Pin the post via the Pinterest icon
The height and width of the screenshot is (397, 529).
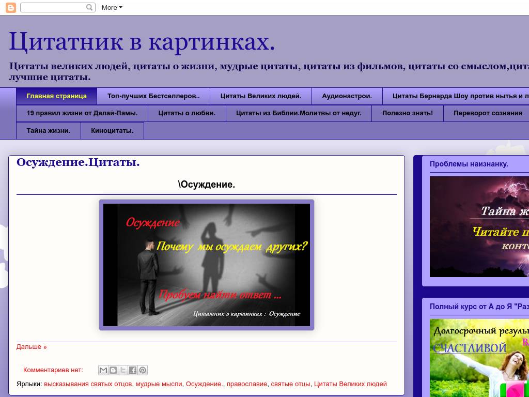142,370
